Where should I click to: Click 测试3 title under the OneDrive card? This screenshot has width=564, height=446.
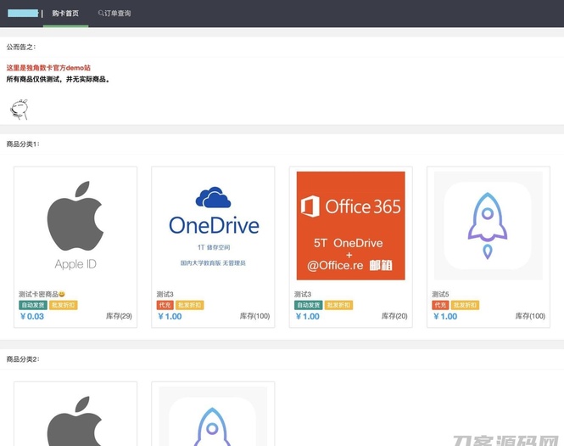click(165, 294)
